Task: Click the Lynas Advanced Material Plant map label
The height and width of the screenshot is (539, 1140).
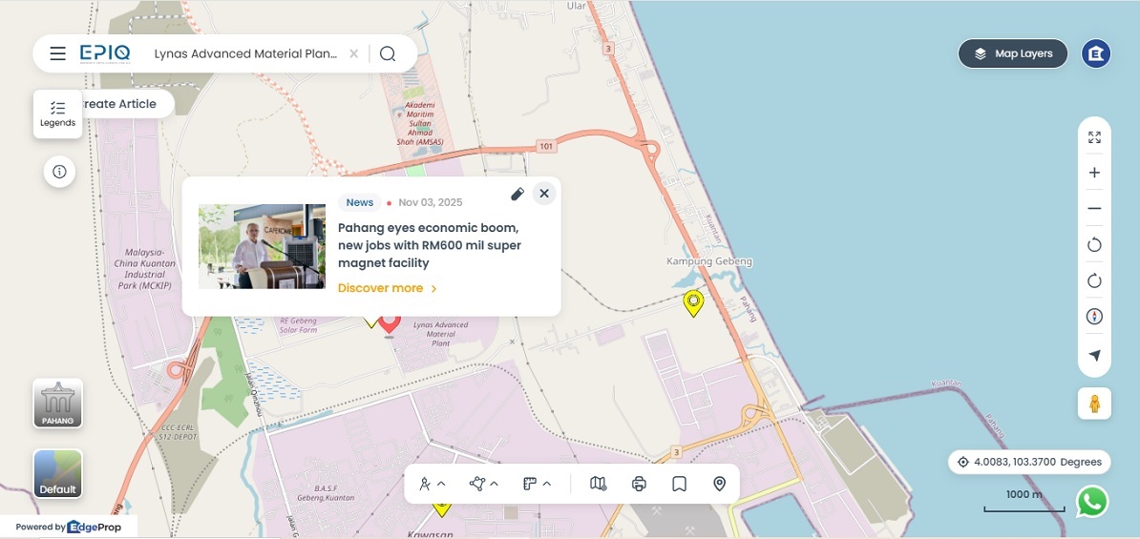Action: click(440, 334)
